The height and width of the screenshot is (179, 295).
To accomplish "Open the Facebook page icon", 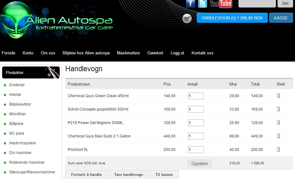I will [190, 3].
